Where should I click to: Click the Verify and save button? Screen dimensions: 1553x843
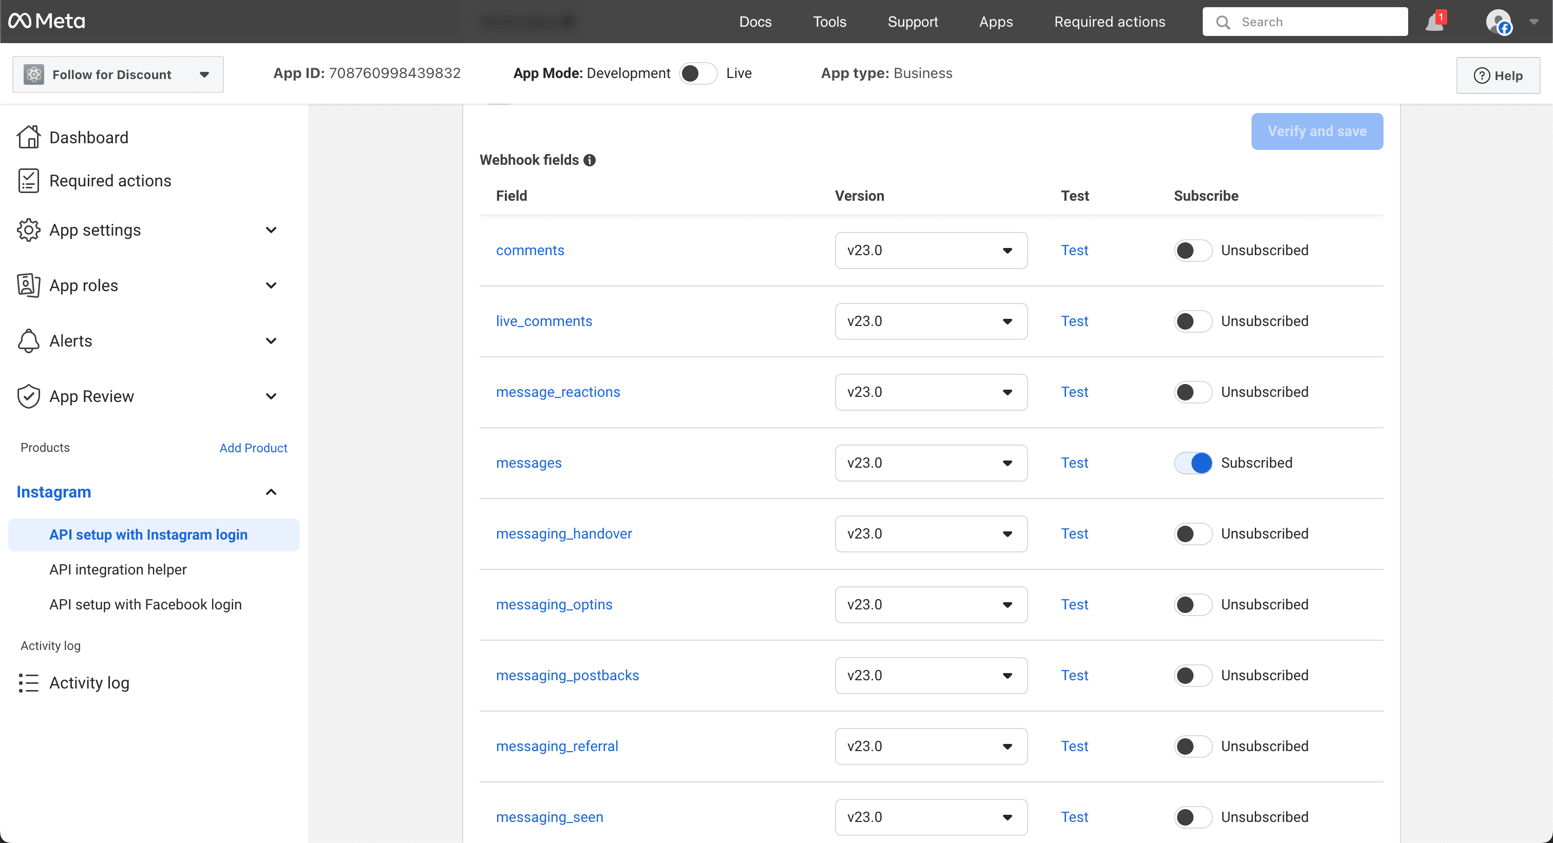(1317, 131)
